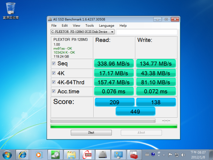Minimize the AS SSD Benchmark window
The height and width of the screenshot is (160, 213).
tap(157, 19)
